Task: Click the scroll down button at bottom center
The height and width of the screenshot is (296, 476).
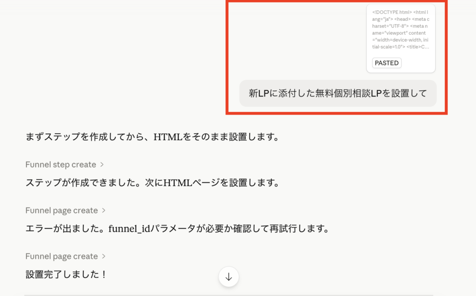Action: click(228, 277)
